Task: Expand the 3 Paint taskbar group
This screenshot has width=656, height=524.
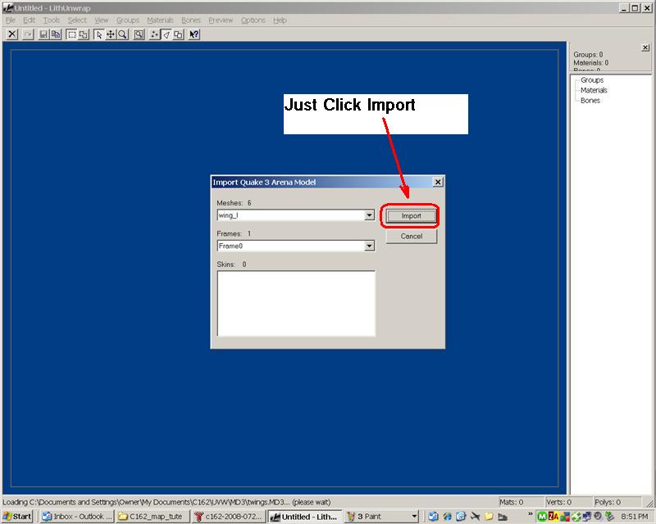Action: click(381, 517)
